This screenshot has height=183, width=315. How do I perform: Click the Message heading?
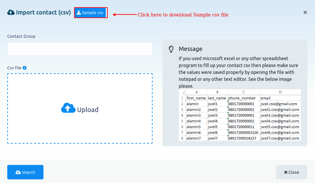(x=190, y=49)
